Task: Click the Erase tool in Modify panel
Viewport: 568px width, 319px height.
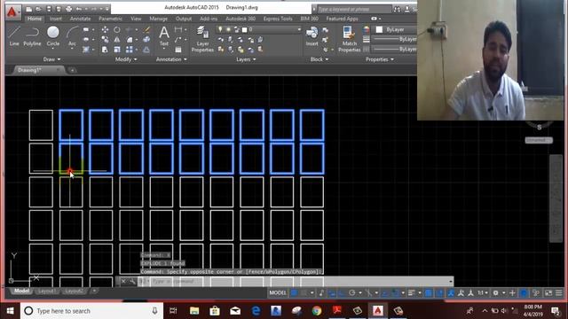Action: point(146,29)
